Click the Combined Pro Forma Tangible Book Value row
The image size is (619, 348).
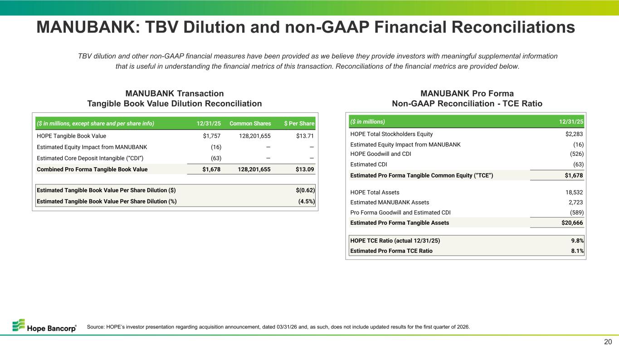pyautogui.click(x=175, y=169)
